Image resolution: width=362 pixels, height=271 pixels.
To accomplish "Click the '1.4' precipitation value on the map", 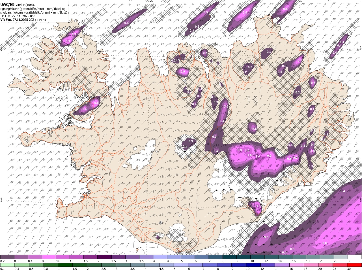I will point(258,156).
